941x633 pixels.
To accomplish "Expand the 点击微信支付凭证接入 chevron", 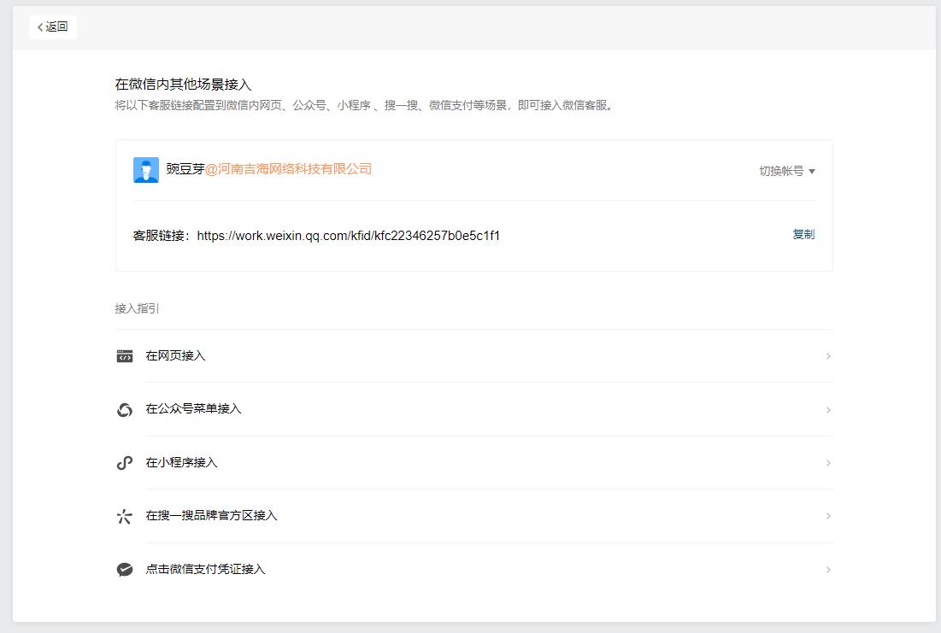I will 826,569.
